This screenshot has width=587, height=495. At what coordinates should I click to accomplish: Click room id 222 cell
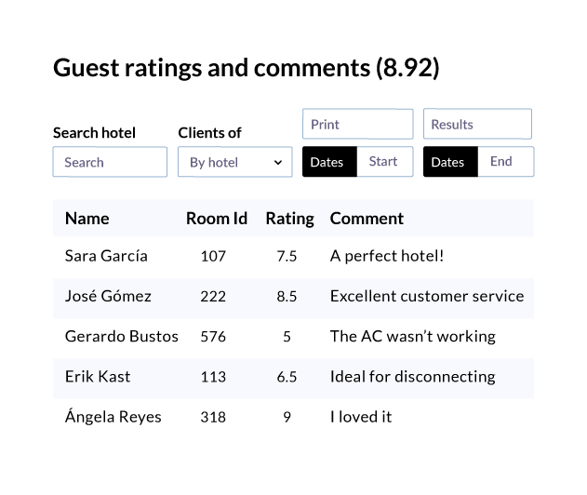point(213,297)
